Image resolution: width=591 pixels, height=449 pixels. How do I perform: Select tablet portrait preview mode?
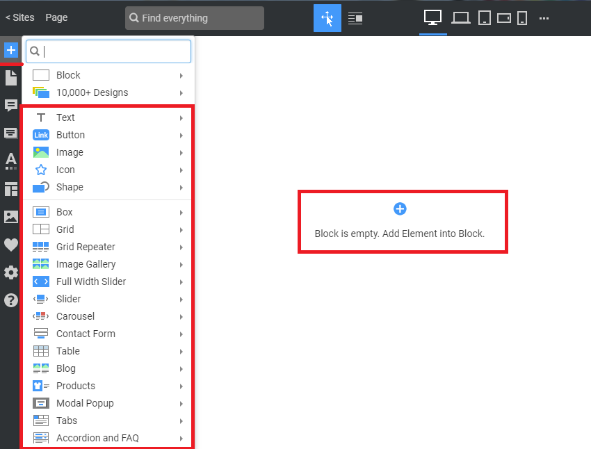485,17
